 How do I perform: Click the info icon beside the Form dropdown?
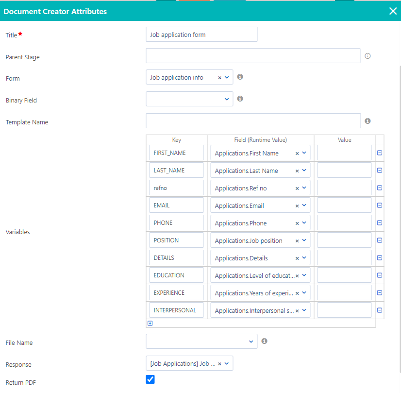240,77
